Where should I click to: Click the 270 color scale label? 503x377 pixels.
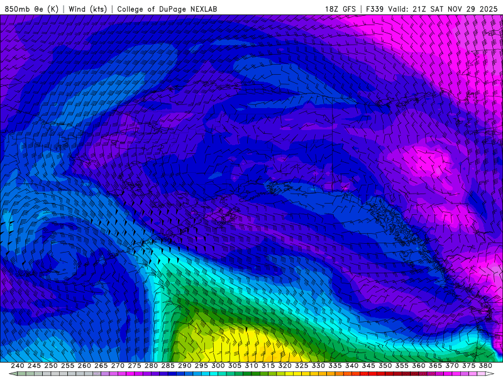tap(118, 366)
